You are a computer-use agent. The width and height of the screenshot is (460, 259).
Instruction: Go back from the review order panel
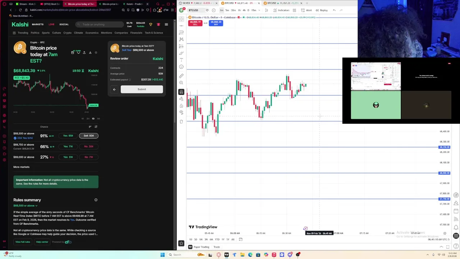tap(114, 89)
